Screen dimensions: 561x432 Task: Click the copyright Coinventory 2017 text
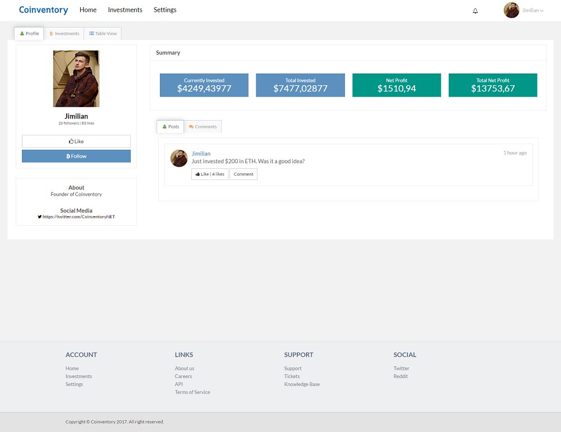114,421
